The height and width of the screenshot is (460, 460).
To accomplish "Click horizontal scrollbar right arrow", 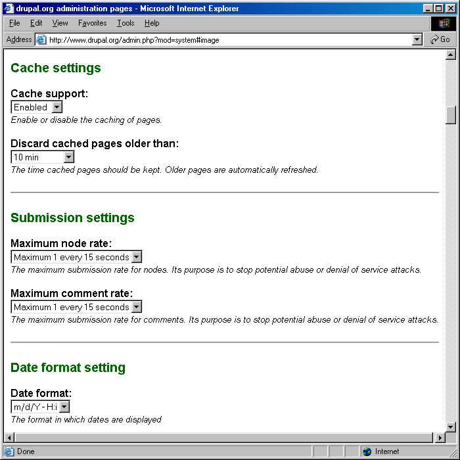I will coord(440,438).
